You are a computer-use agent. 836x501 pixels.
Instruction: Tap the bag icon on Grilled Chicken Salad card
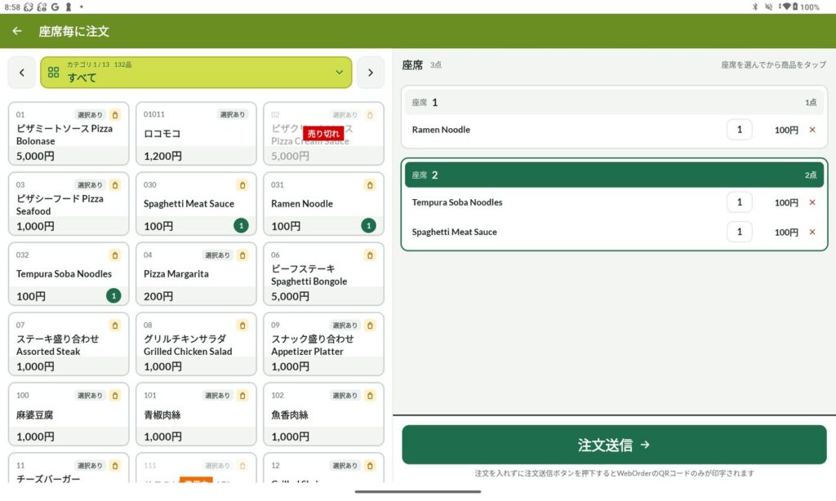tap(242, 325)
